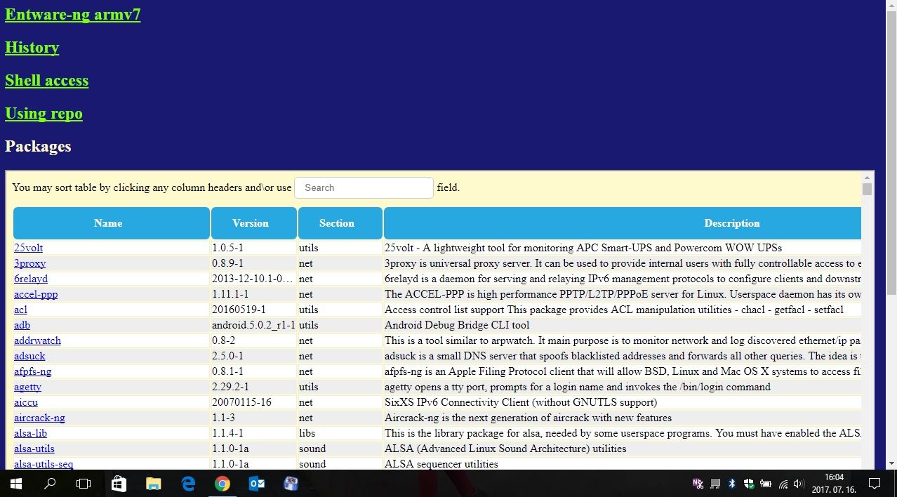Open Action Center notifications icon
This screenshot has width=897, height=497.
(875, 484)
